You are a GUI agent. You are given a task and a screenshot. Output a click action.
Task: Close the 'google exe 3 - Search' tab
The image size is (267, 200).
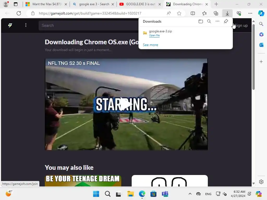[x=113, y=4]
